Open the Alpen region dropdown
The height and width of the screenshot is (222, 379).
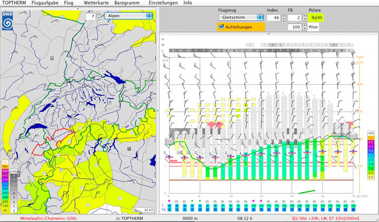(x=128, y=16)
